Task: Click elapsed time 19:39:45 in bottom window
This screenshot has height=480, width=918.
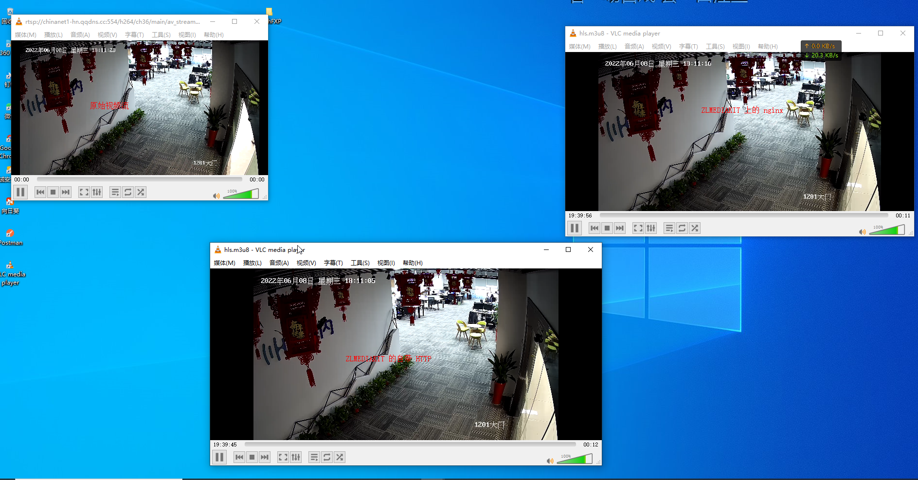Action: [x=225, y=444]
